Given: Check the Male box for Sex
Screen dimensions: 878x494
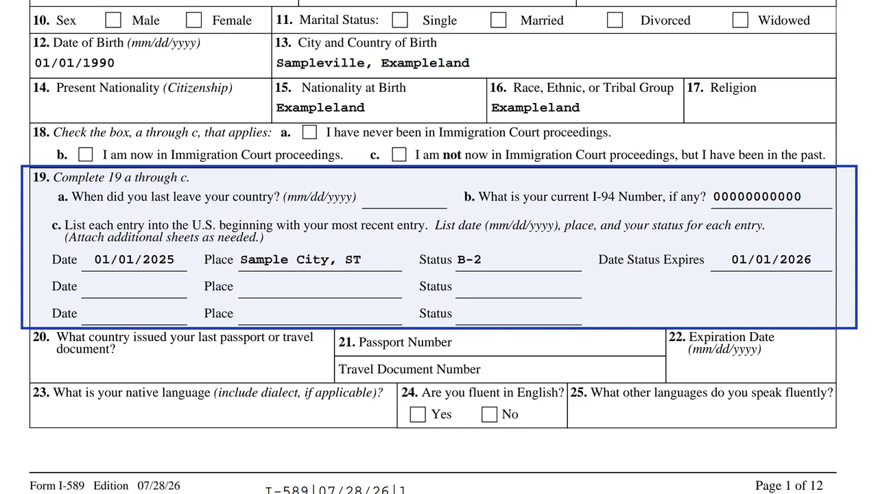Looking at the screenshot, I should point(113,20).
